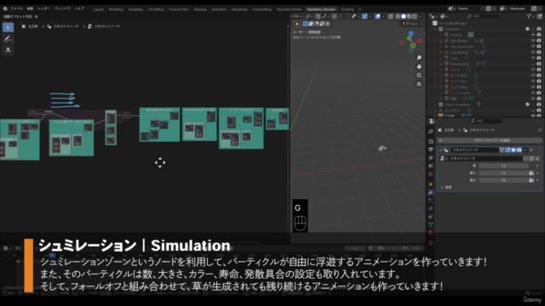Viewport: 545px width, 306px height.
Task: Unlink the geometry node group with the X button
Action: click(537, 159)
